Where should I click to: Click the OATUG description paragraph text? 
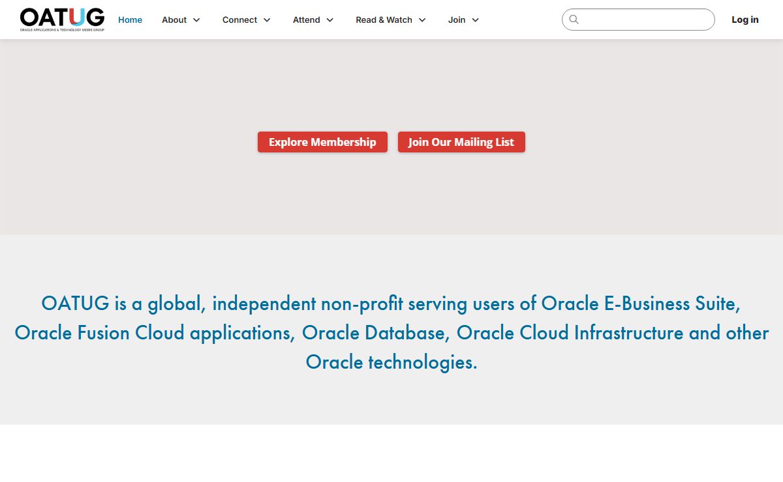point(391,332)
